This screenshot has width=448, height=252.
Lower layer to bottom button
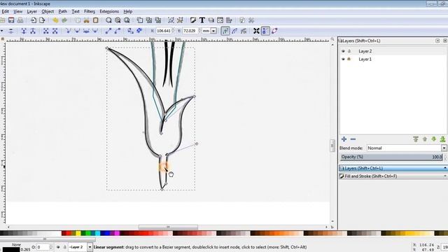tap(442, 139)
